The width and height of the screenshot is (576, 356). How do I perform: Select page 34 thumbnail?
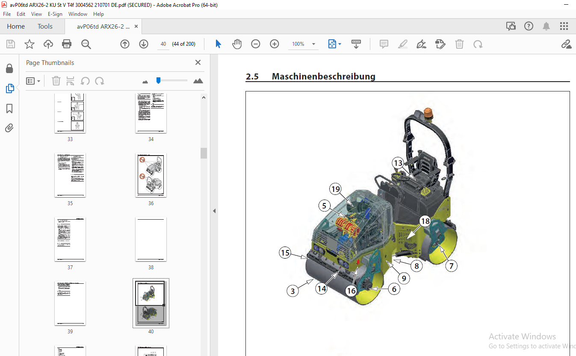click(x=151, y=113)
